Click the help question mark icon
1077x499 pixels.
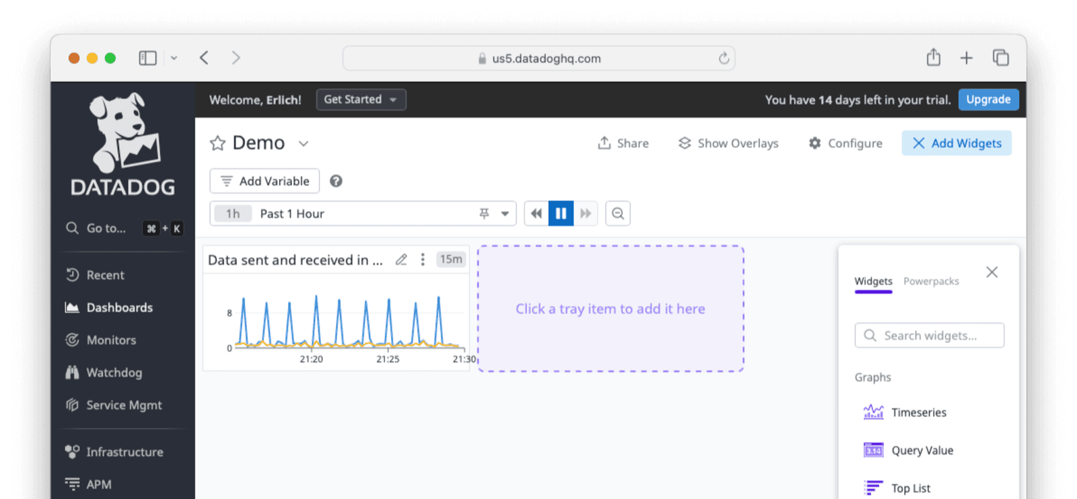[336, 181]
